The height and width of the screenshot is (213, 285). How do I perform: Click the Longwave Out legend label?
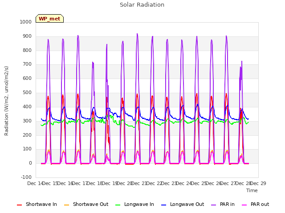187,204
